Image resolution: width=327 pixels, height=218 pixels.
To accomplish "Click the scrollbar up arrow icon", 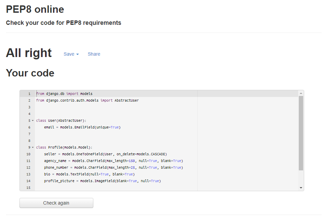I will point(300,93).
